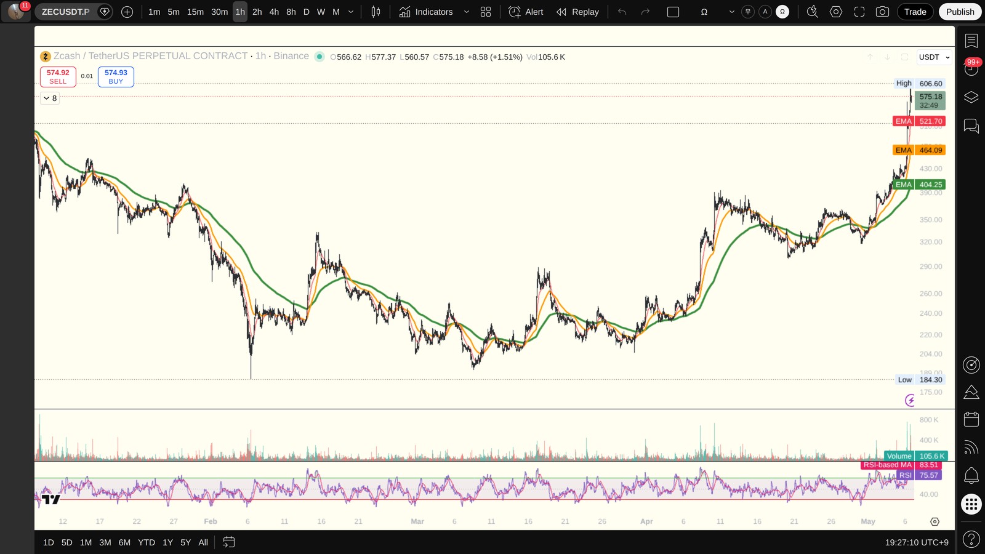Select the 3M date range
985x554 pixels.
[x=105, y=542]
